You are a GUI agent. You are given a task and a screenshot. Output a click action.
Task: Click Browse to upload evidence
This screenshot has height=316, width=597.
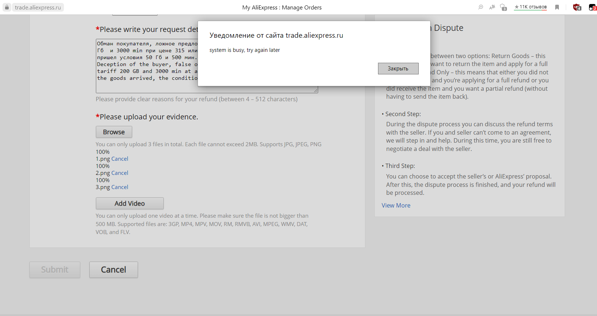(x=114, y=132)
